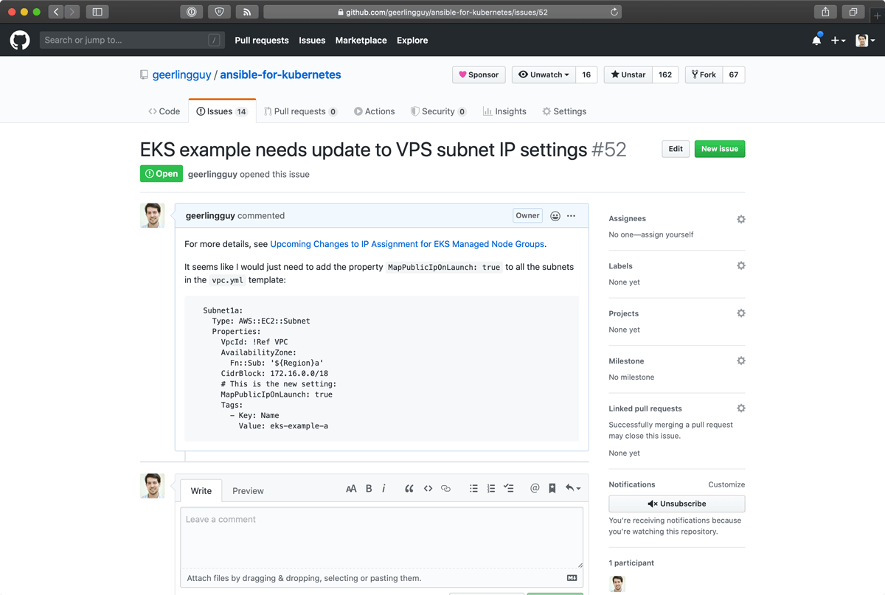Open Marketplace in top navigation
This screenshot has height=595, width=885.
click(x=361, y=41)
